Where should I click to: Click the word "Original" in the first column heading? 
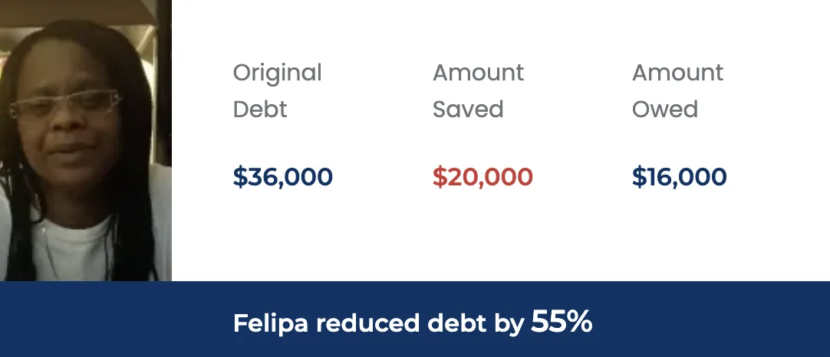278,74
